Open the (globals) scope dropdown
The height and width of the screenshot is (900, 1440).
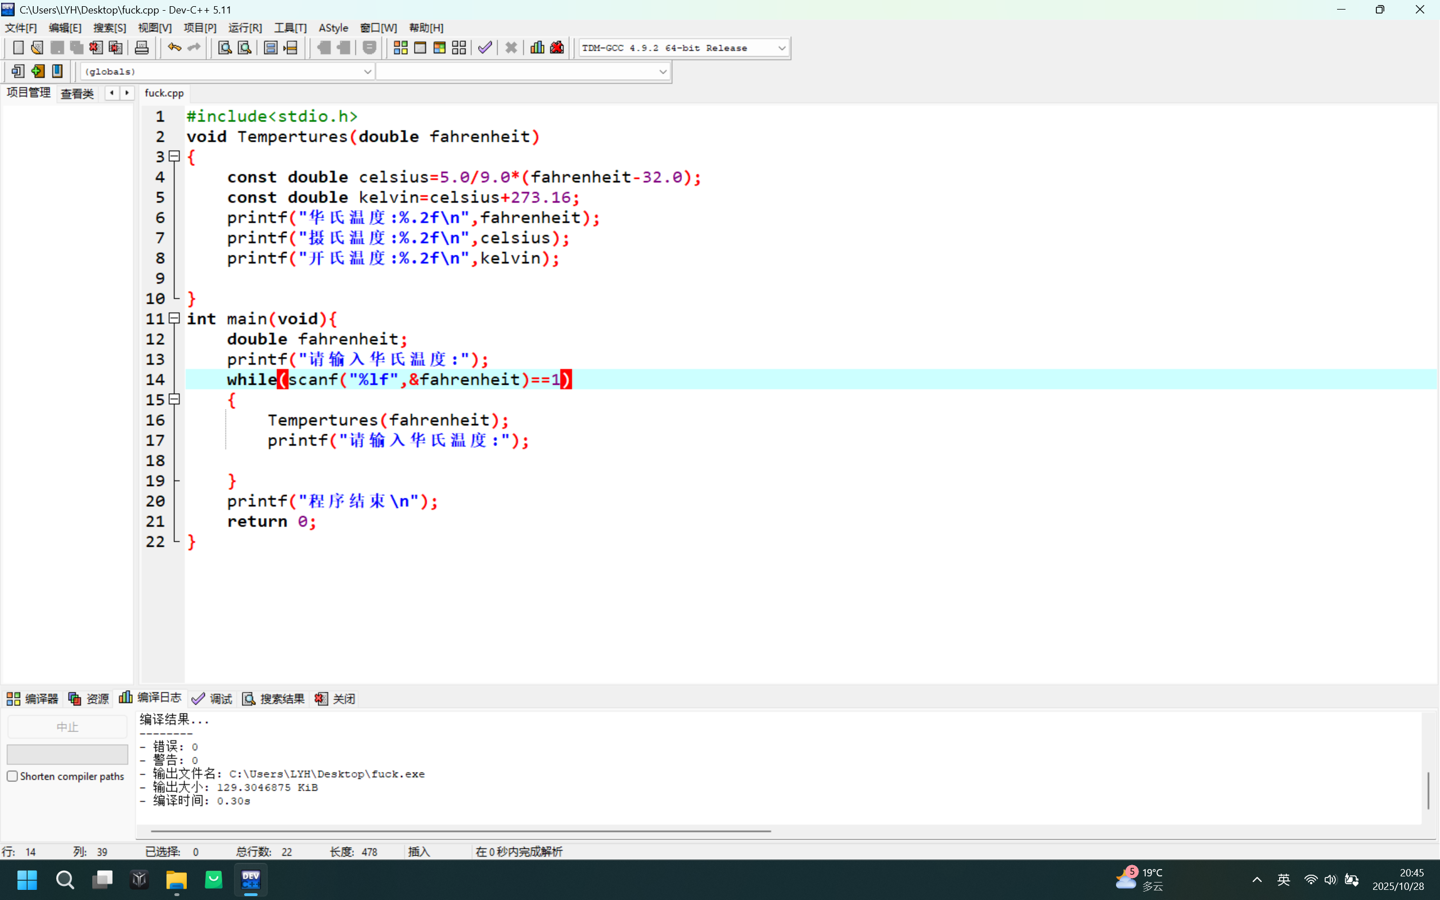pyautogui.click(x=367, y=71)
